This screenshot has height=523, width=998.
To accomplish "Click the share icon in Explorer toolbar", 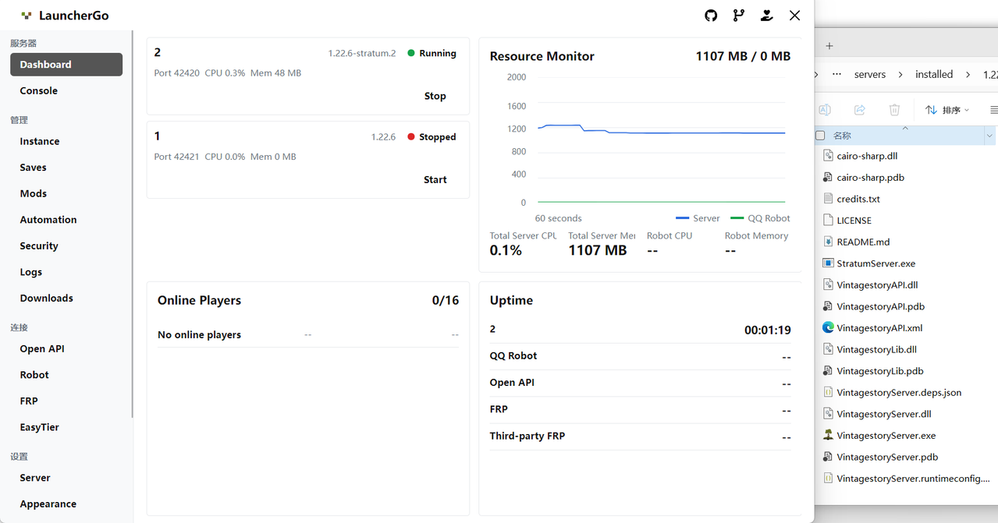I will 860,110.
